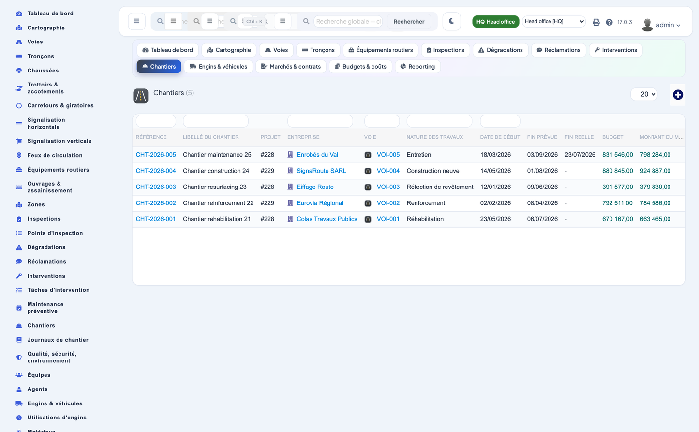Open the Head office [HQ] entity dropdown
This screenshot has height=432, width=699.
pos(554,21)
